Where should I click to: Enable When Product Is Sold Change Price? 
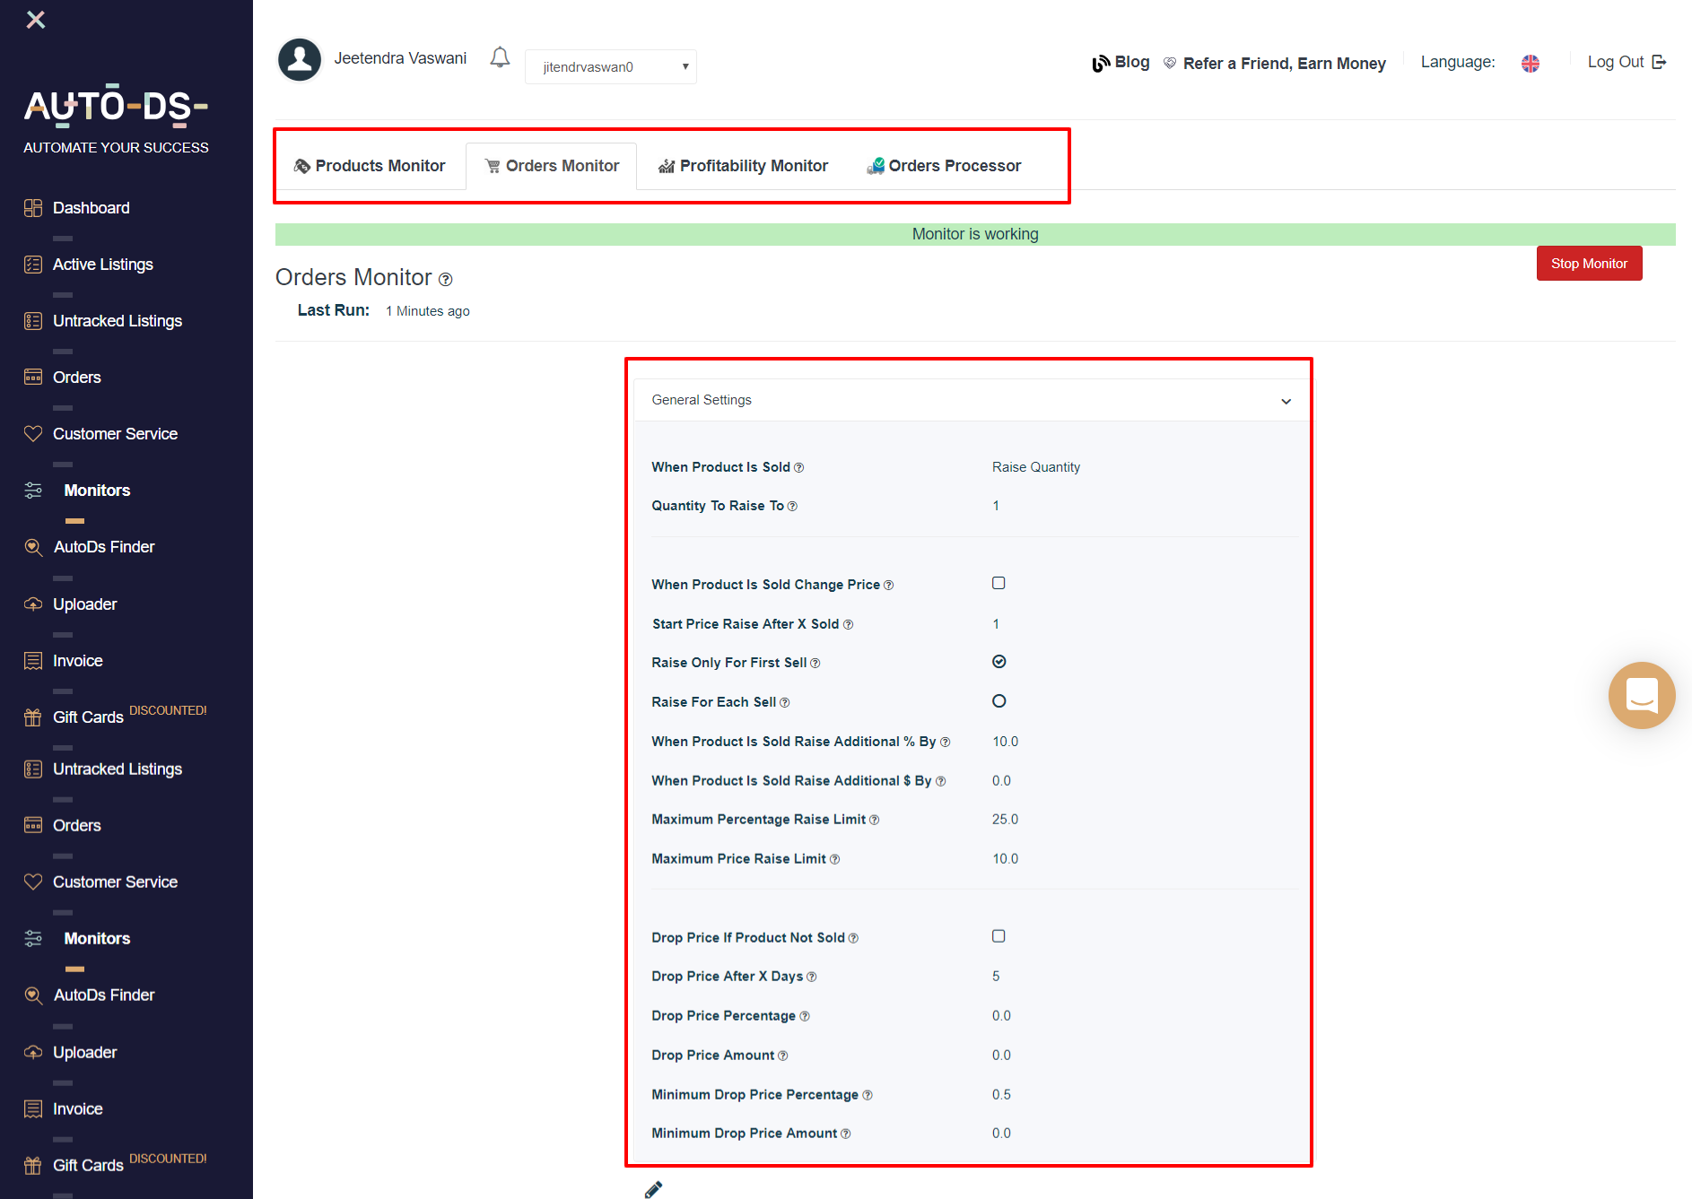[x=999, y=582]
